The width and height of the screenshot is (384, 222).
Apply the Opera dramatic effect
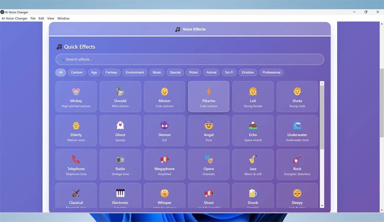pyautogui.click(x=209, y=165)
